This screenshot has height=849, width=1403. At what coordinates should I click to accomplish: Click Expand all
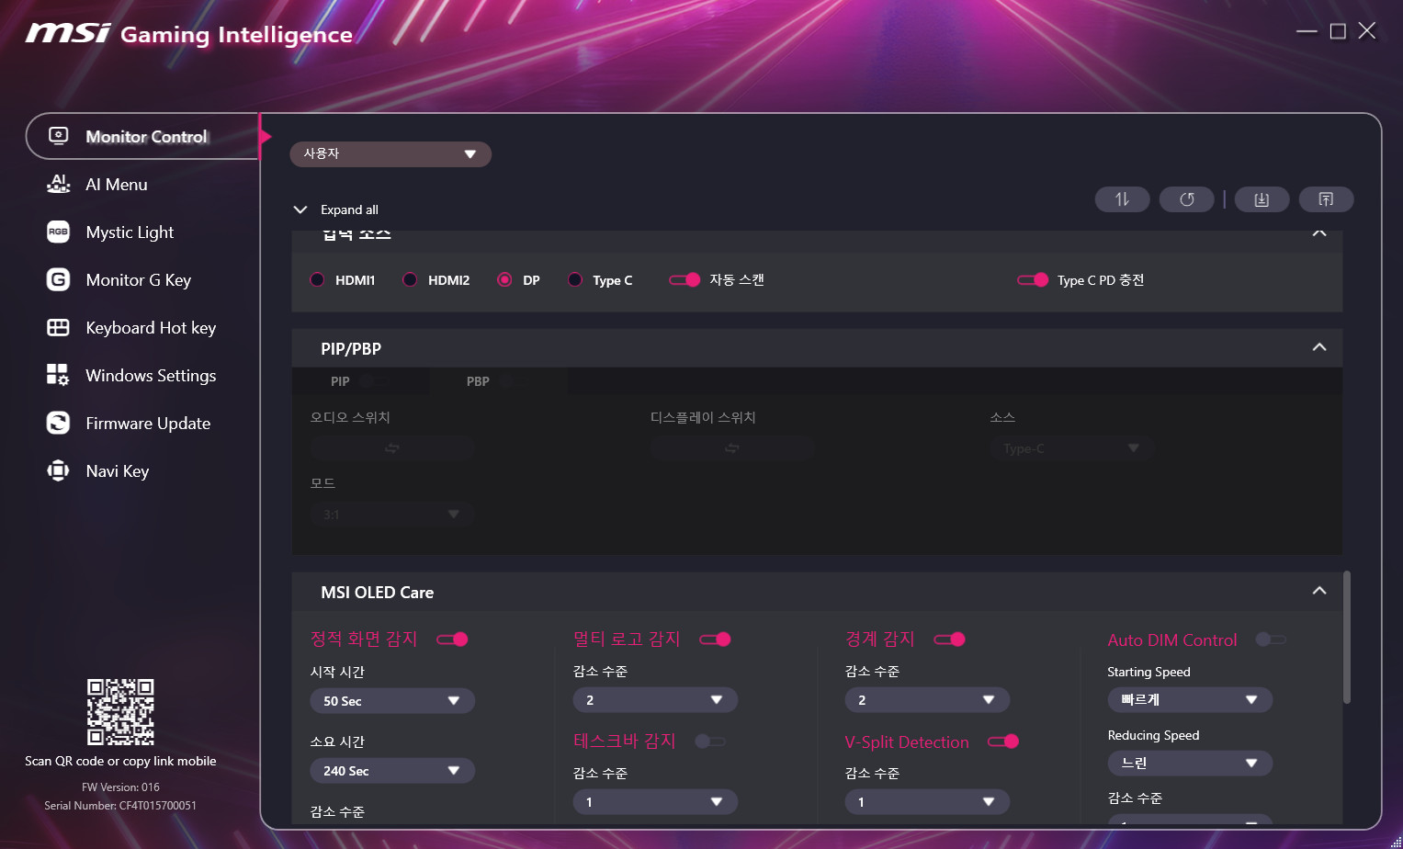point(348,210)
